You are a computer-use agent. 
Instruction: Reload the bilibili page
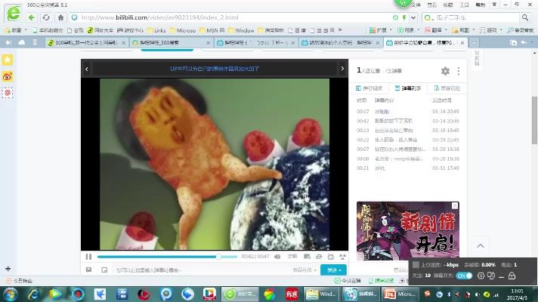coord(46,17)
